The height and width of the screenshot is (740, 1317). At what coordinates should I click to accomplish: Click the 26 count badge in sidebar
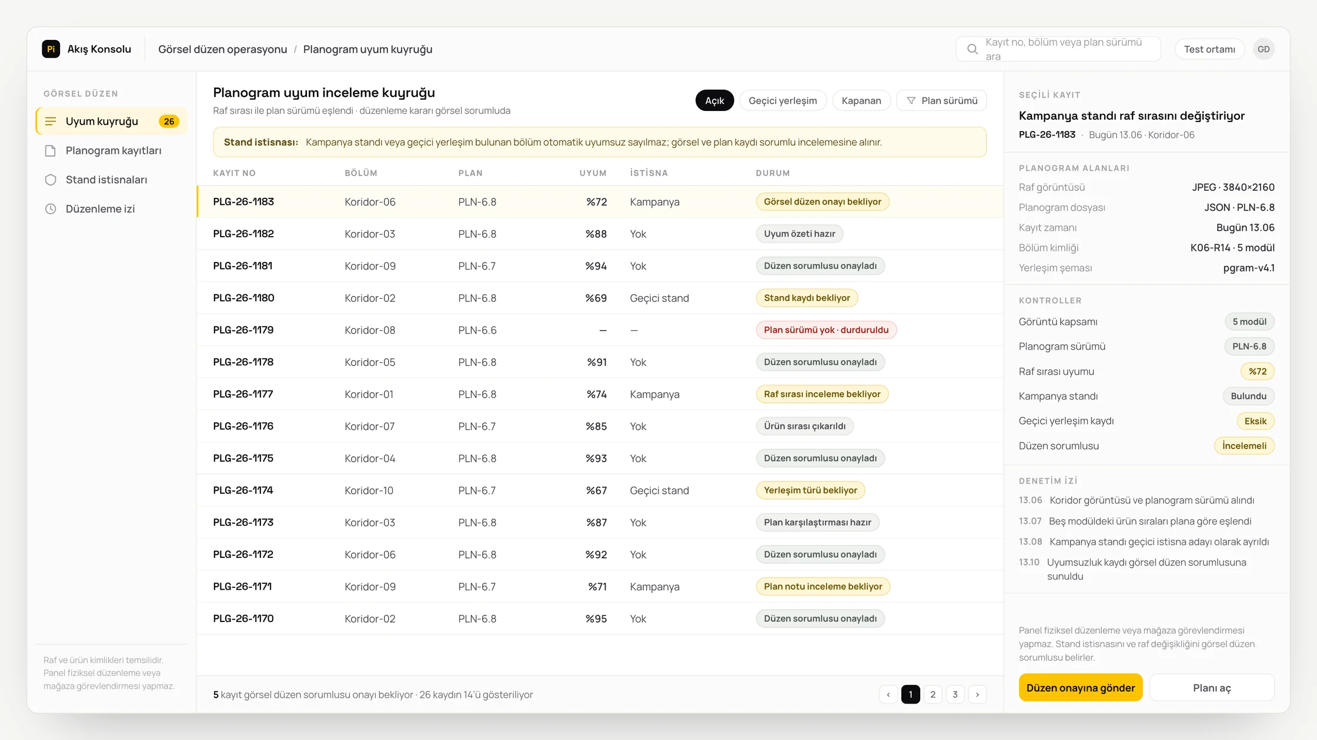[x=169, y=121]
